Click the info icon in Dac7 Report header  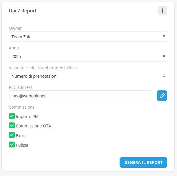coord(162,11)
